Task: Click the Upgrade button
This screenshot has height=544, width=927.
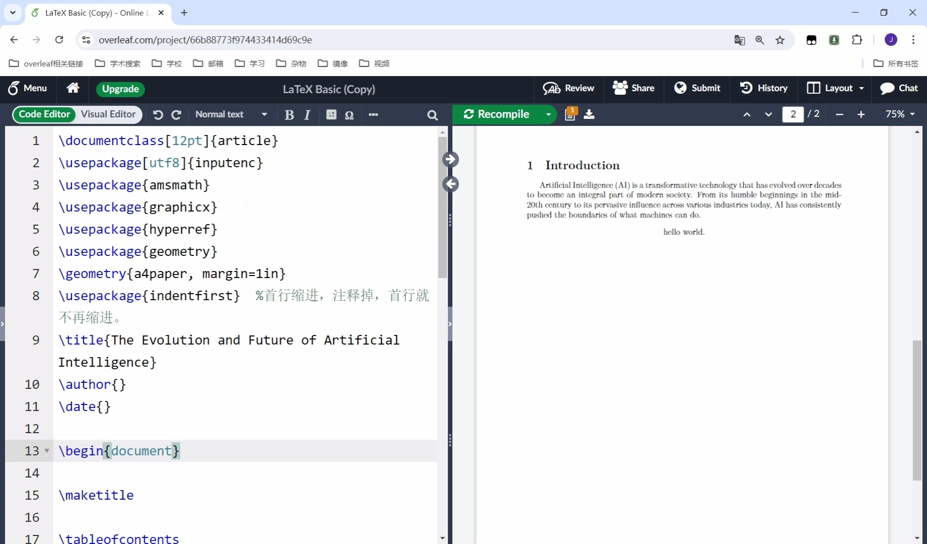Action: [x=120, y=89]
